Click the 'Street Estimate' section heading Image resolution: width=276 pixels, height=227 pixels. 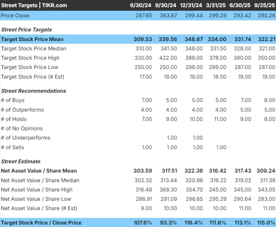click(21, 162)
